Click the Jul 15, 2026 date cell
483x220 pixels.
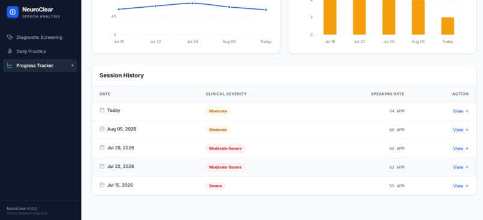(120, 185)
